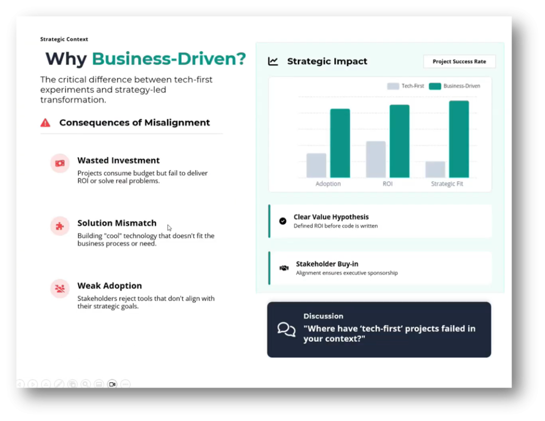The width and height of the screenshot is (545, 421).
Task: Click the 'Strategic Fit' axis label
Action: (447, 184)
